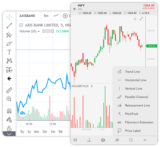Choose Trend Line from drawing menu
Image resolution: width=160 pixels, height=147 pixels.
click(x=135, y=72)
